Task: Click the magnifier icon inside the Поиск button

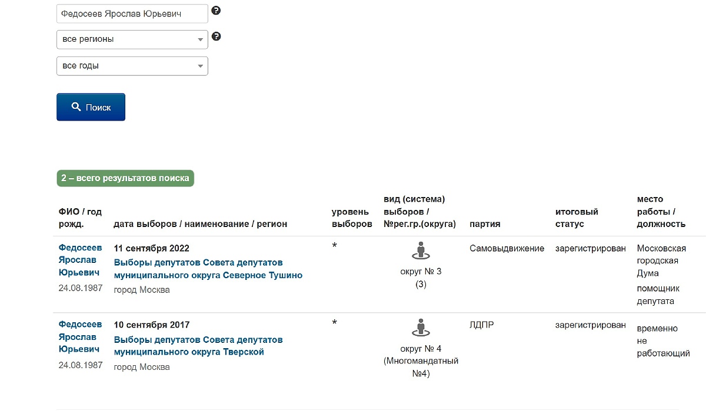Action: pyautogui.click(x=76, y=106)
